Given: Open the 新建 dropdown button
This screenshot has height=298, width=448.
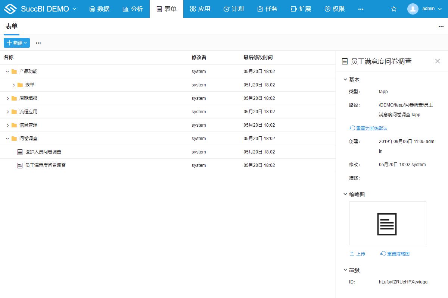Looking at the screenshot, I should coord(17,43).
